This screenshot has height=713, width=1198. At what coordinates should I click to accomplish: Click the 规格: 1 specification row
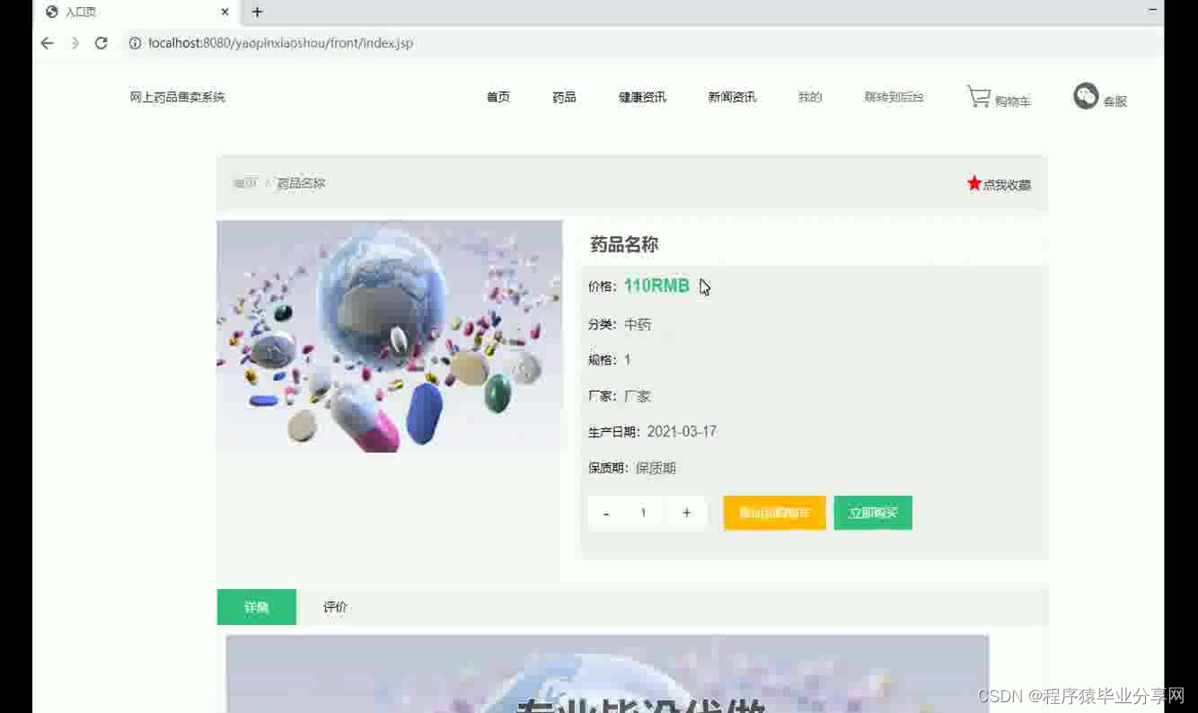point(610,360)
